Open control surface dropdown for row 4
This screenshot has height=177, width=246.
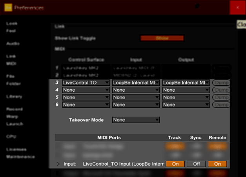[86, 90]
